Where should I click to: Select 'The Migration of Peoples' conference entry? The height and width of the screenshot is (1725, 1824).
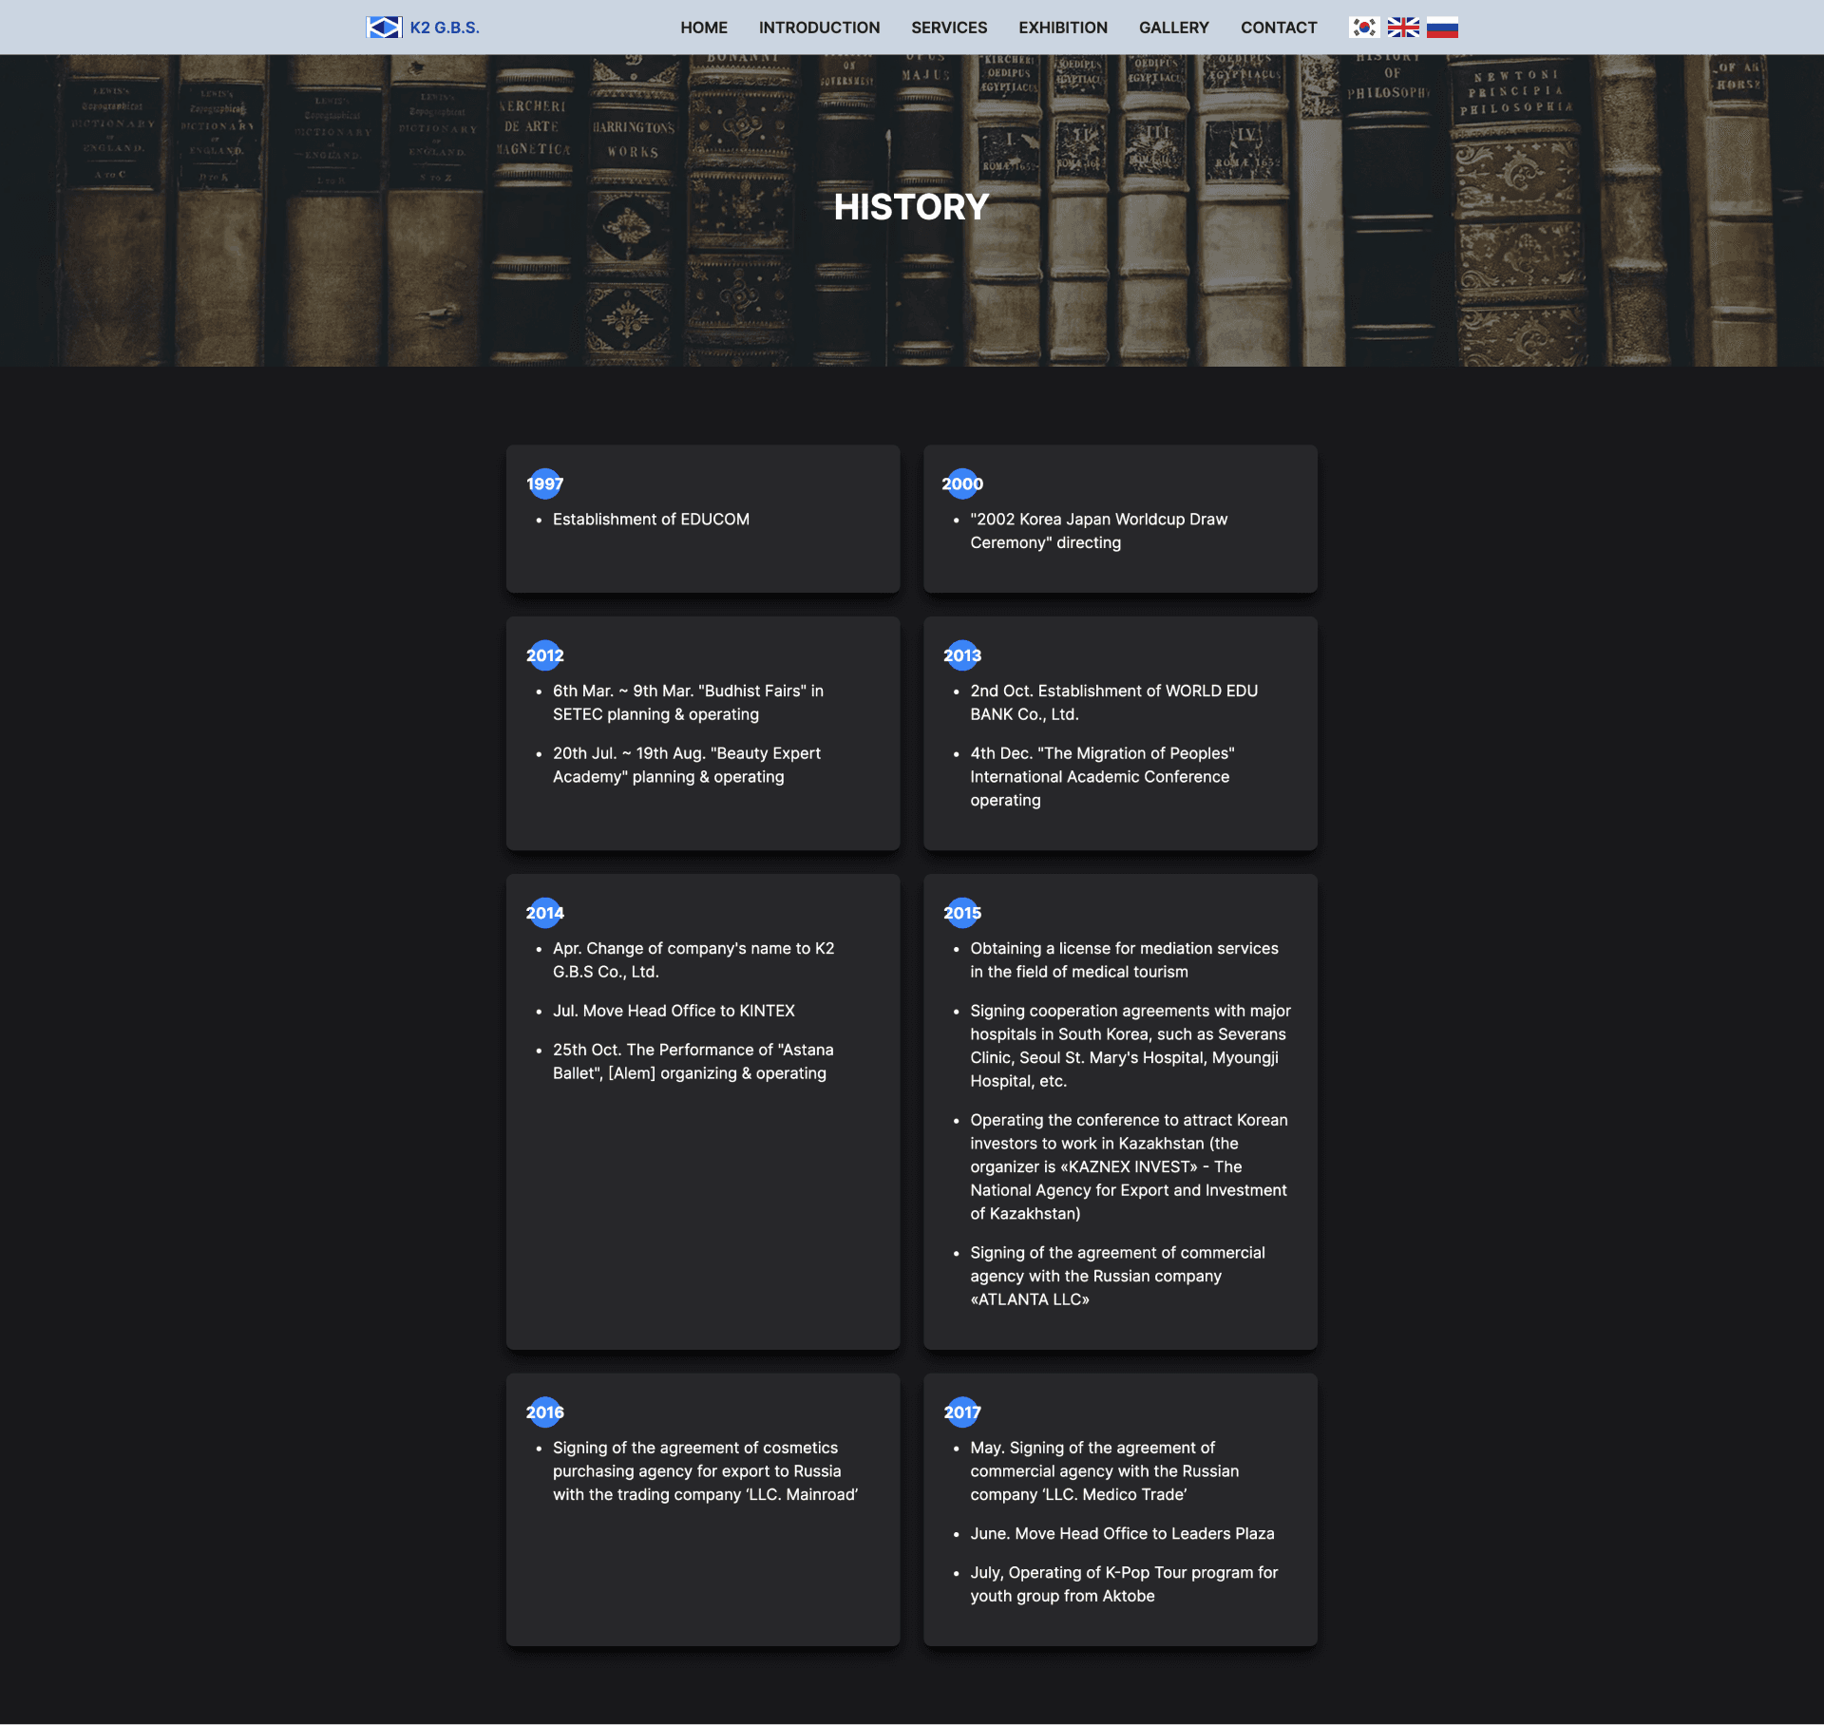pyautogui.click(x=1102, y=777)
